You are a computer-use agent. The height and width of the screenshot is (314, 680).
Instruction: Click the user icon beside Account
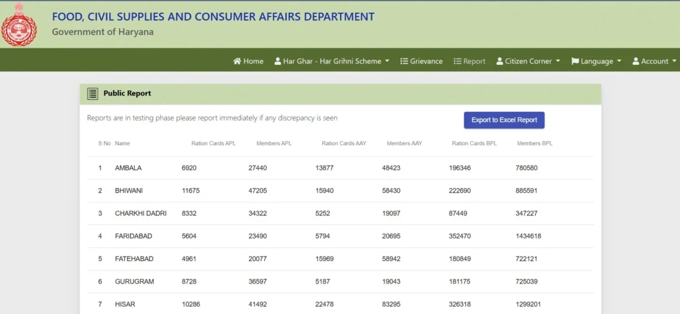tap(636, 61)
